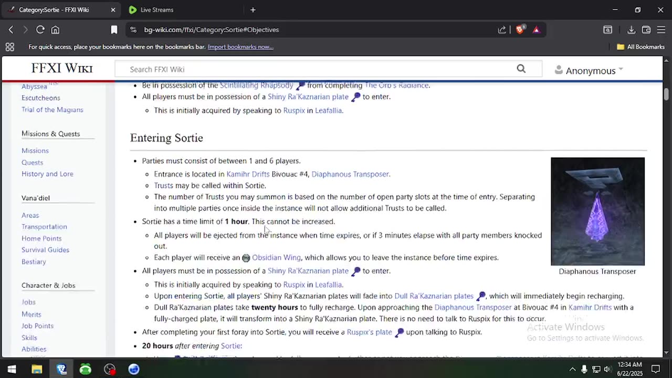Viewport: 672px width, 378px height.
Task: Show hidden system tray icons chevron
Action: point(572,369)
